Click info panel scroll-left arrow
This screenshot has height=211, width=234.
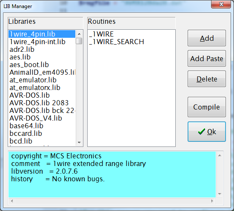coord(12,201)
